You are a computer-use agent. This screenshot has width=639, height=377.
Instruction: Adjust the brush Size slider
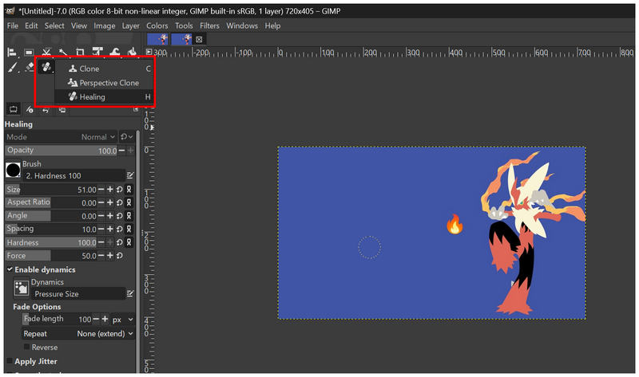pyautogui.click(x=51, y=190)
